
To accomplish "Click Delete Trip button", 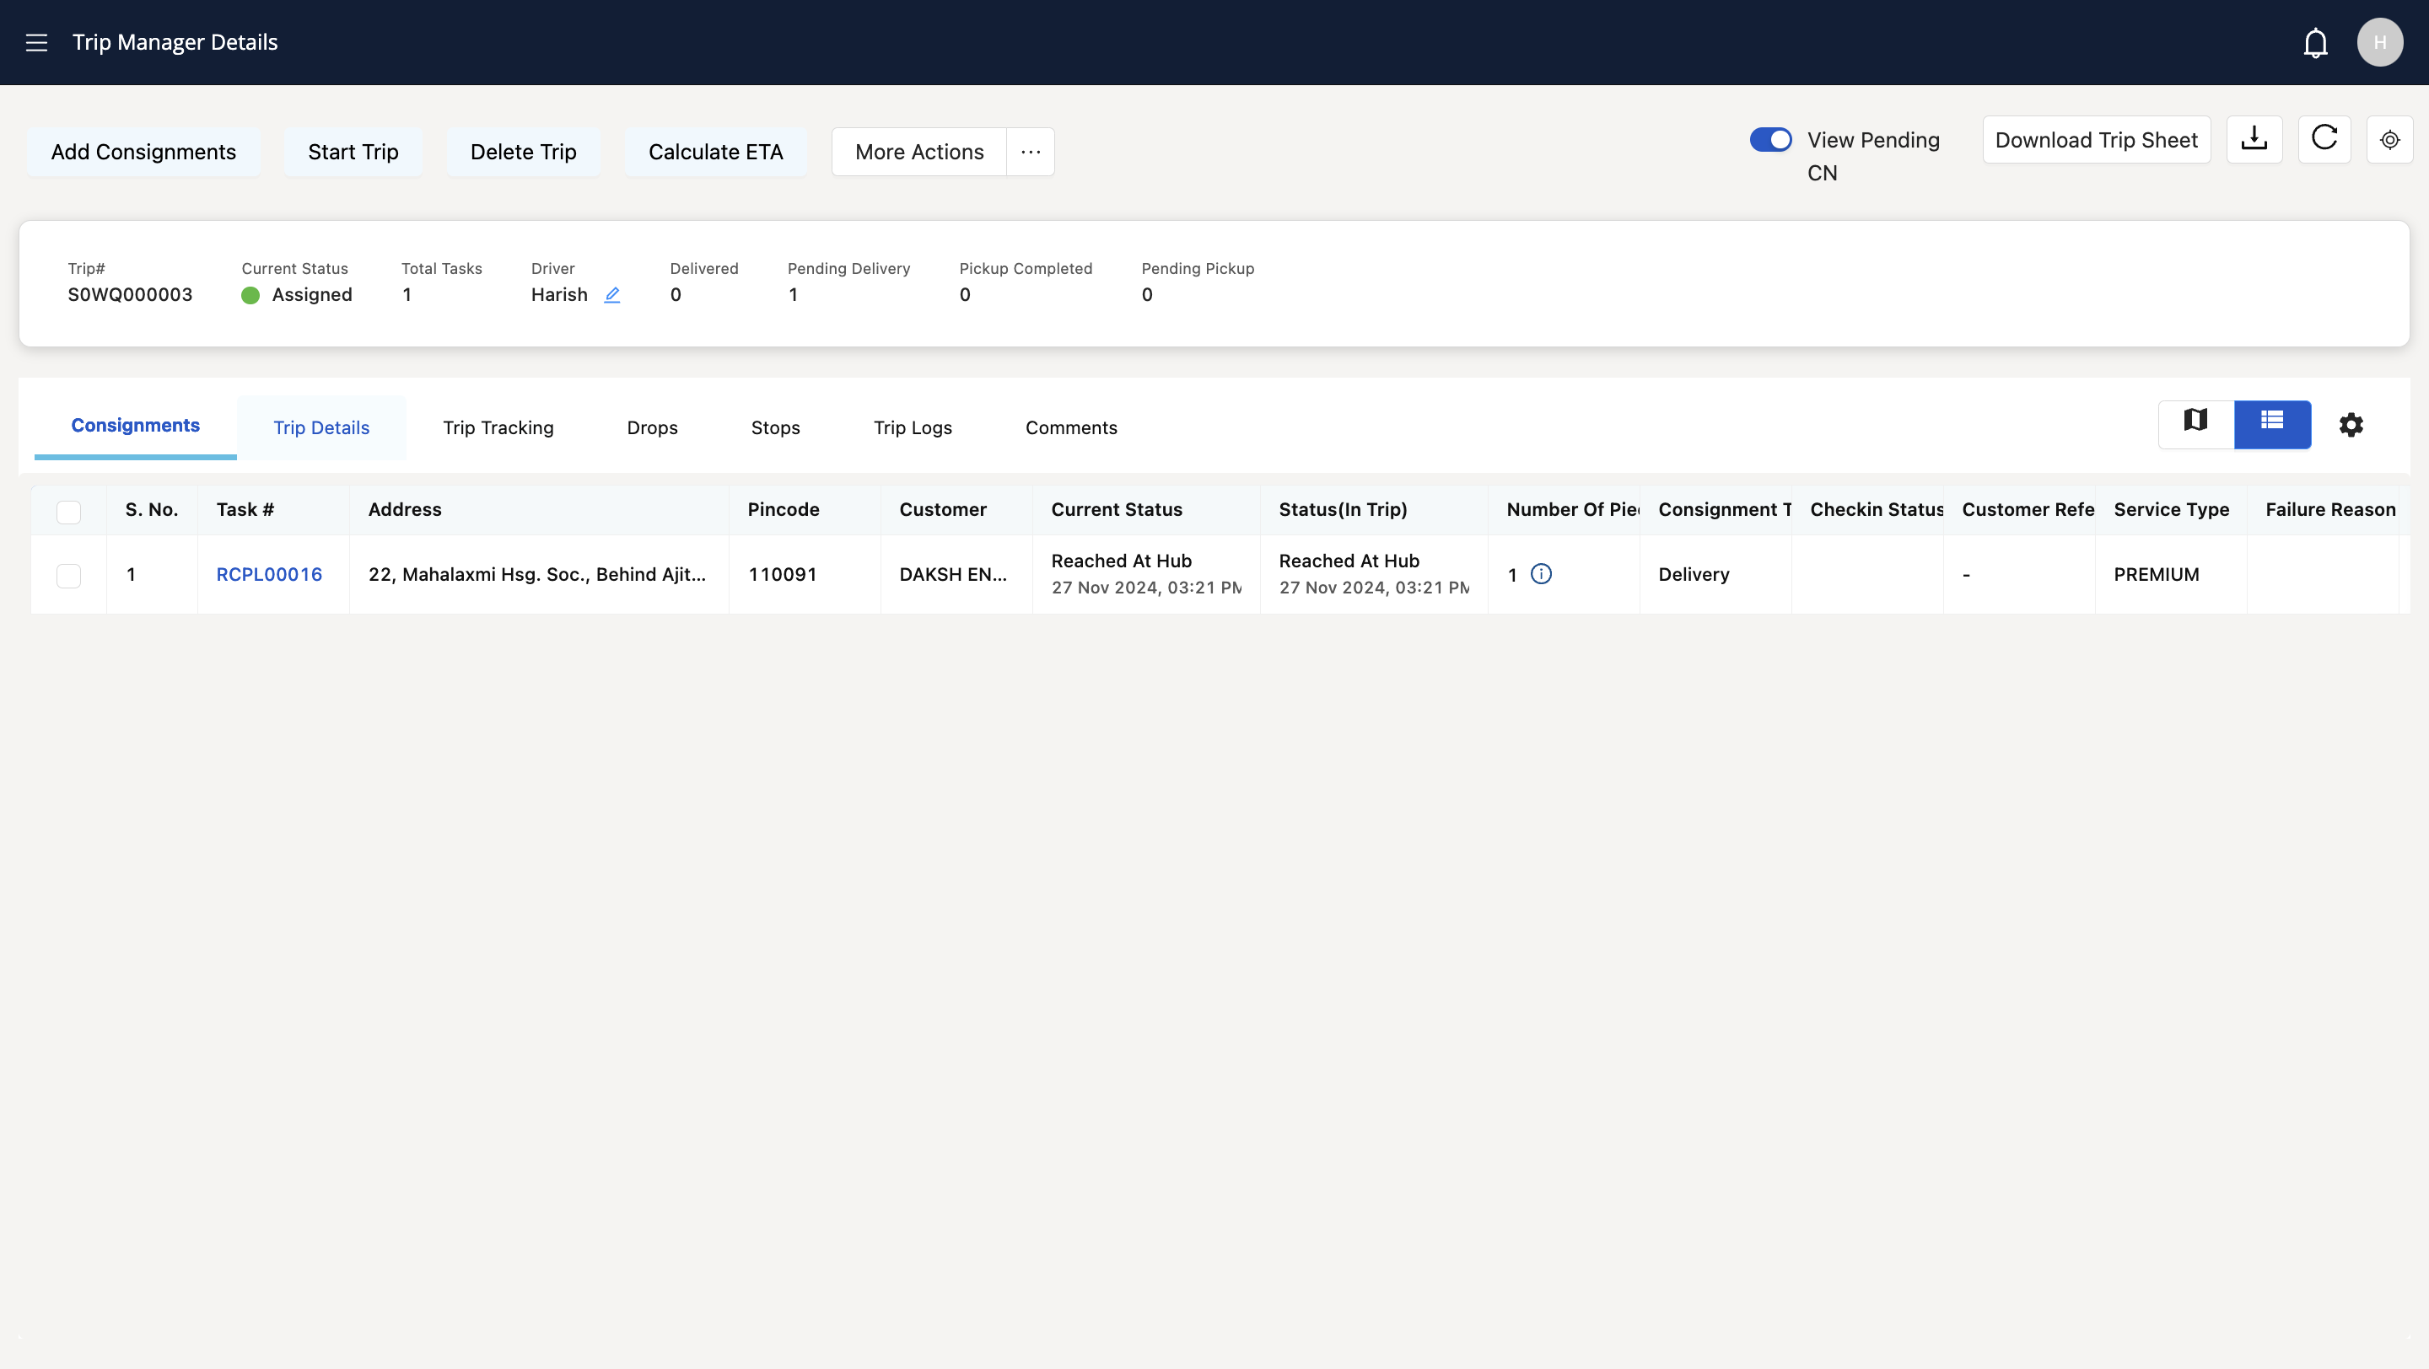I will (x=523, y=152).
